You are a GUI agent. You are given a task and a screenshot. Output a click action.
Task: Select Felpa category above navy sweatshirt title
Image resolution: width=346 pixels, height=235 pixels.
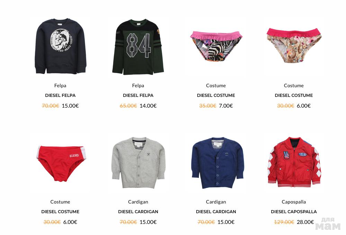(60, 85)
